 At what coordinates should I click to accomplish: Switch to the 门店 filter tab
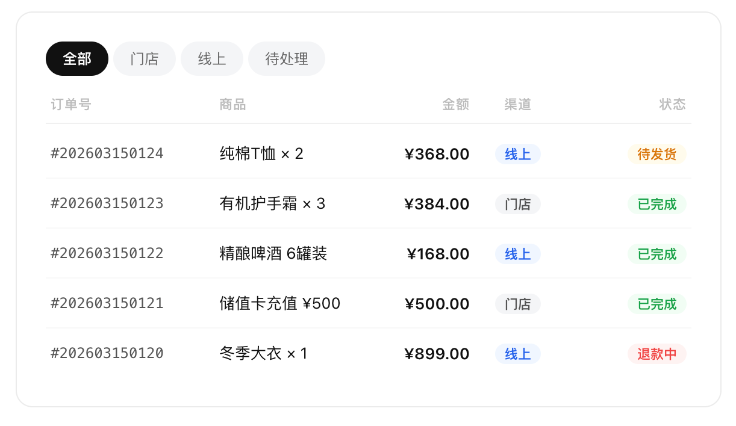click(144, 58)
